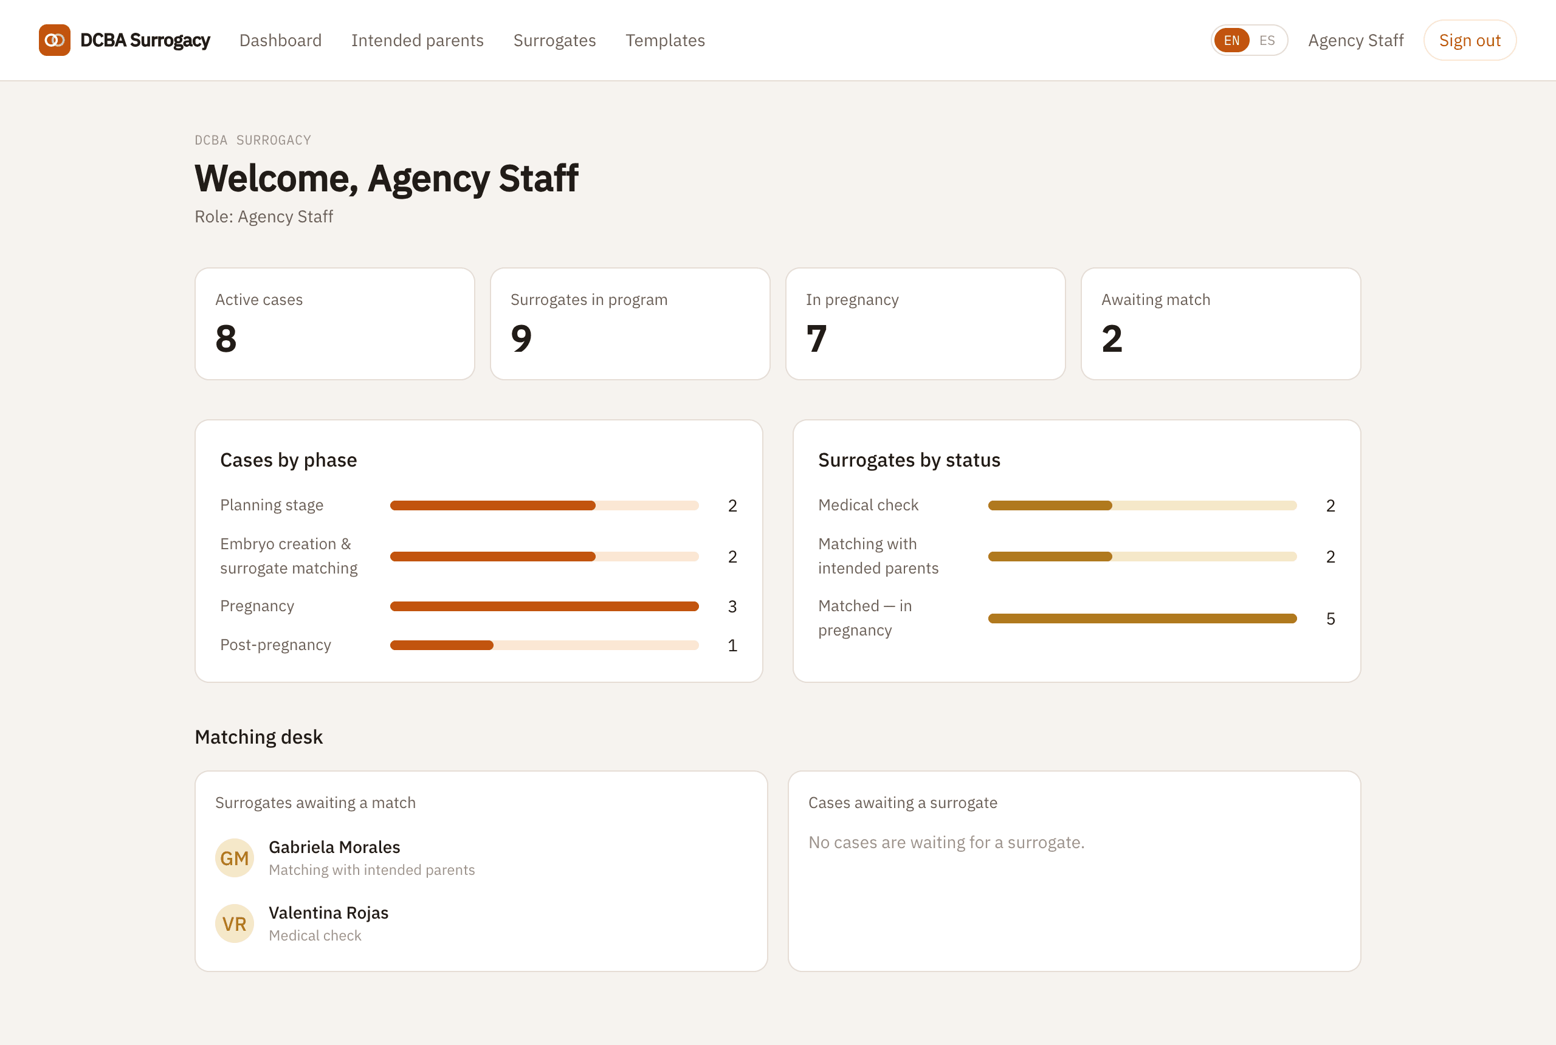Select the Post-pregnancy label
1556x1045 pixels.
point(275,645)
